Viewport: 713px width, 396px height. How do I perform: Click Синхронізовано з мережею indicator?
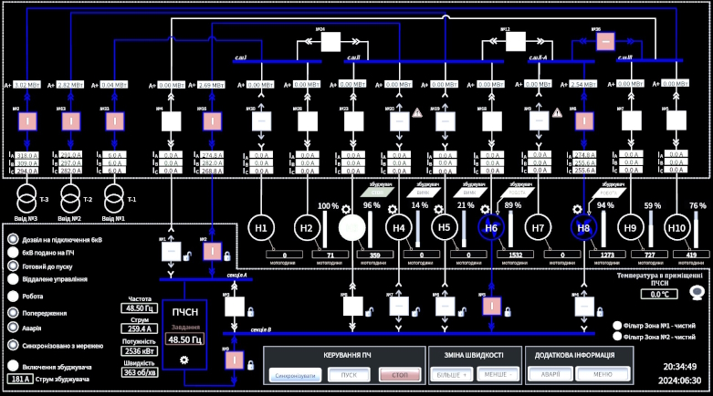tap(13, 345)
